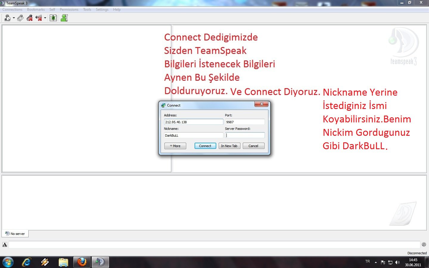Open the Bookmarks menu
This screenshot has width=429, height=268.
36,10
